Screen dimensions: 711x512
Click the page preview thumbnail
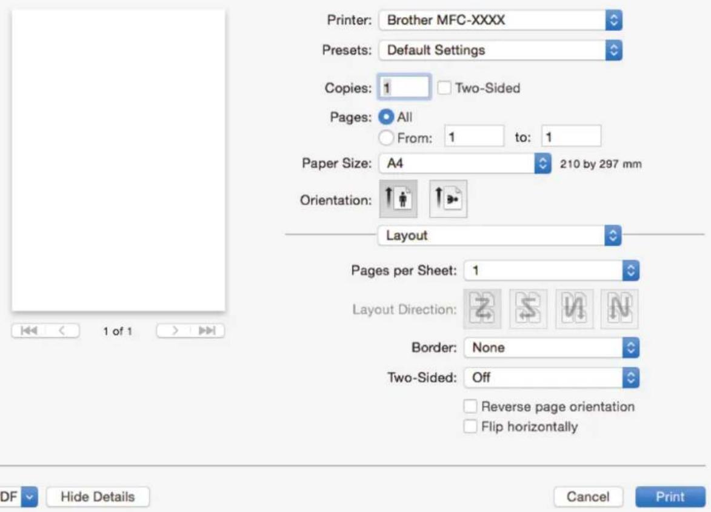click(x=118, y=161)
